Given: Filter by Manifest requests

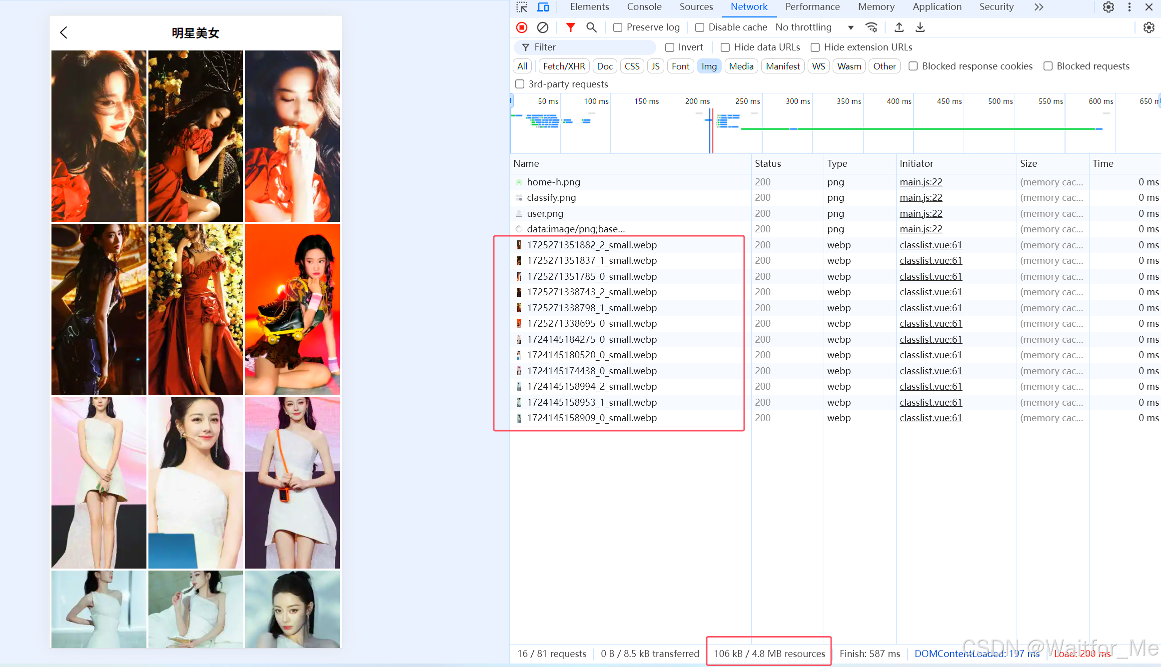Looking at the screenshot, I should (x=783, y=66).
